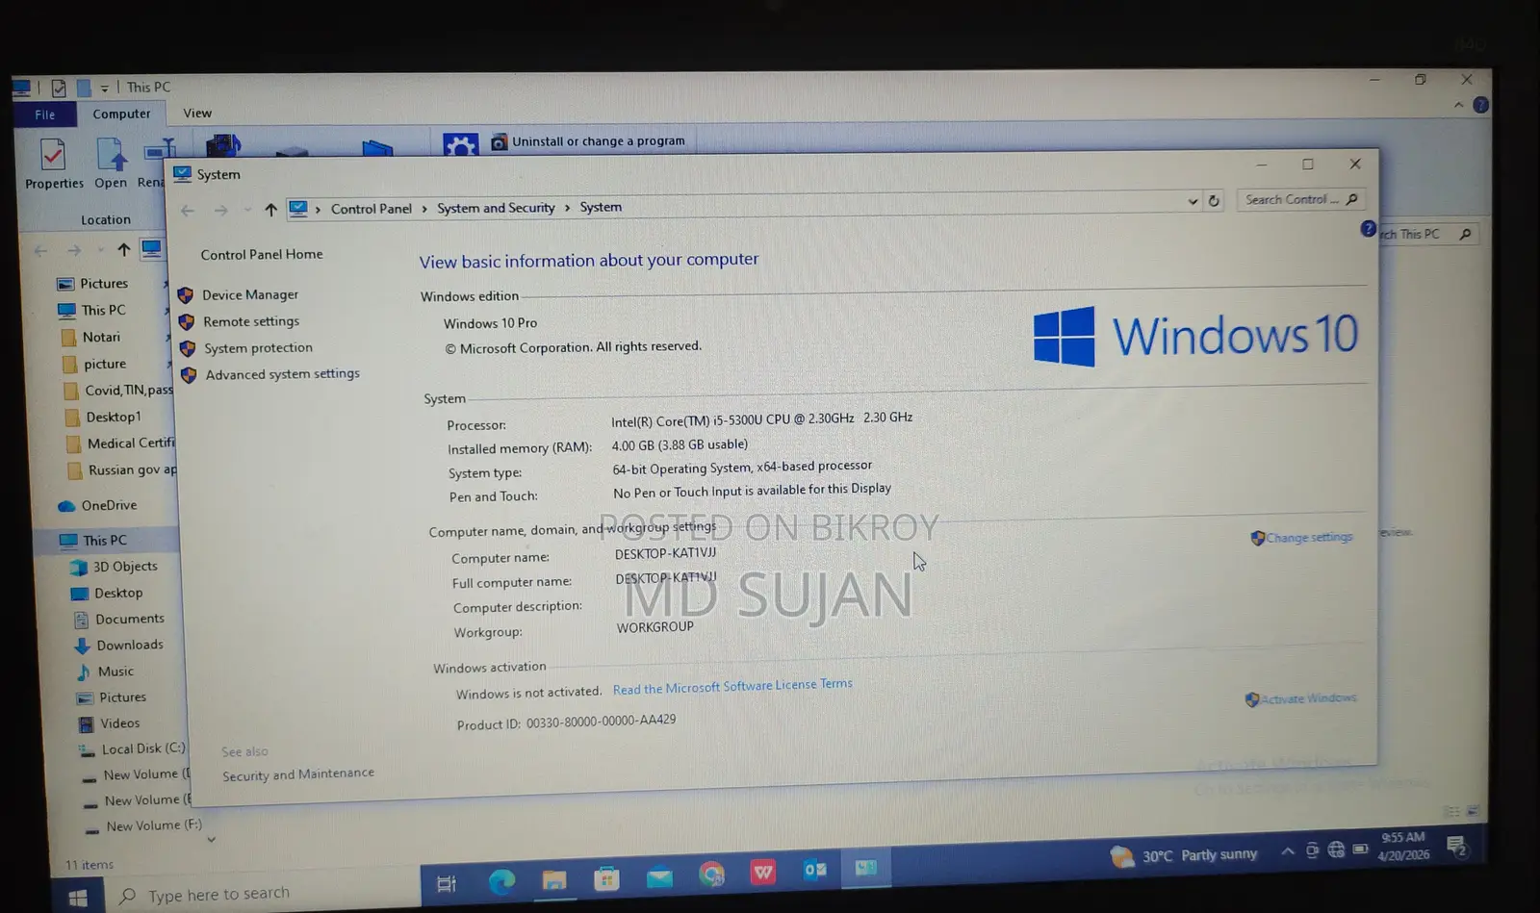Select Documents under This PC

(x=119, y=620)
